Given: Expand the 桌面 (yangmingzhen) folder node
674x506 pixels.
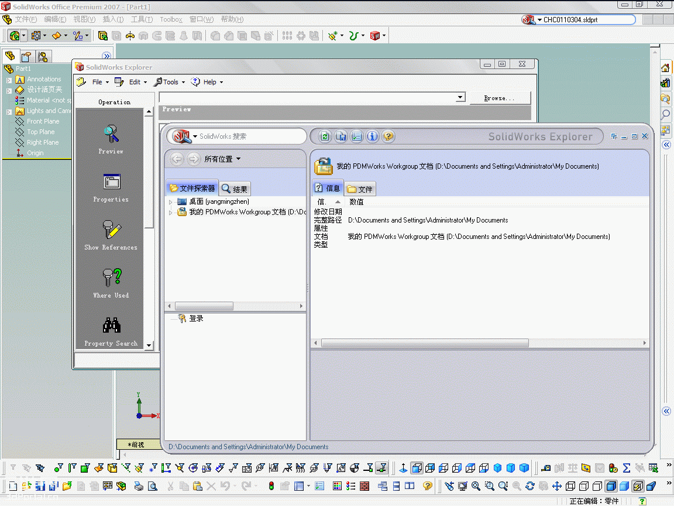Looking at the screenshot, I should 171,202.
